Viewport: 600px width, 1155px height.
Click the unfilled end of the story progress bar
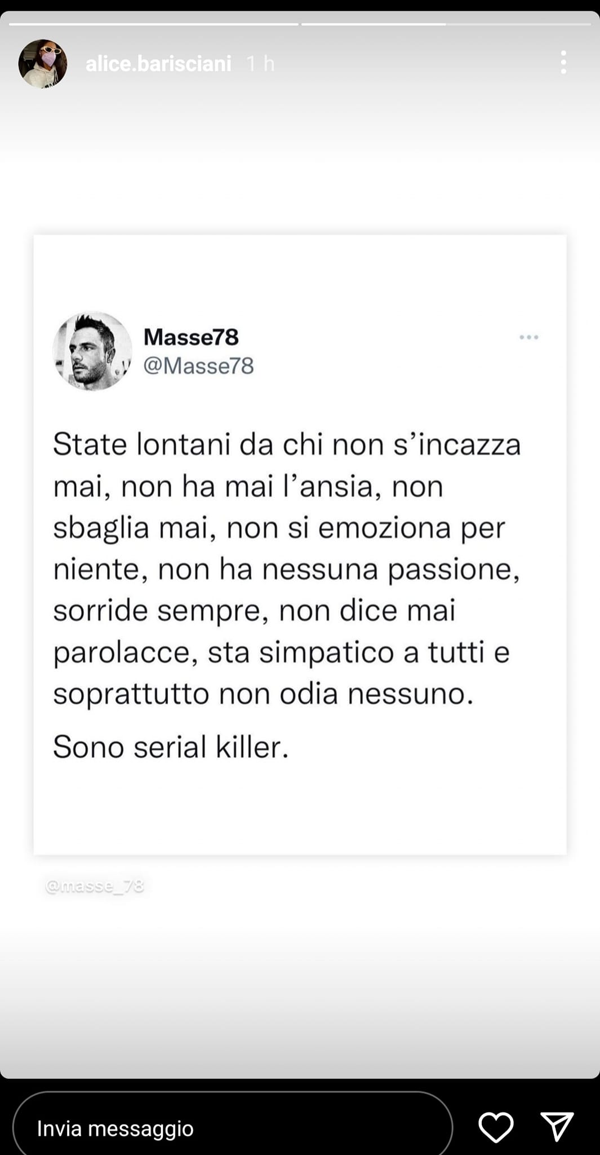[x=518, y=24]
